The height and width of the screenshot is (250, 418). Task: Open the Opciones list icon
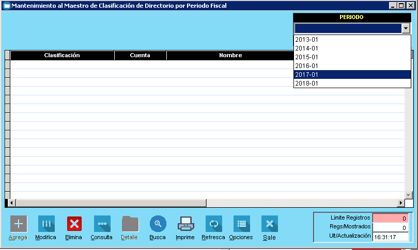[241, 224]
